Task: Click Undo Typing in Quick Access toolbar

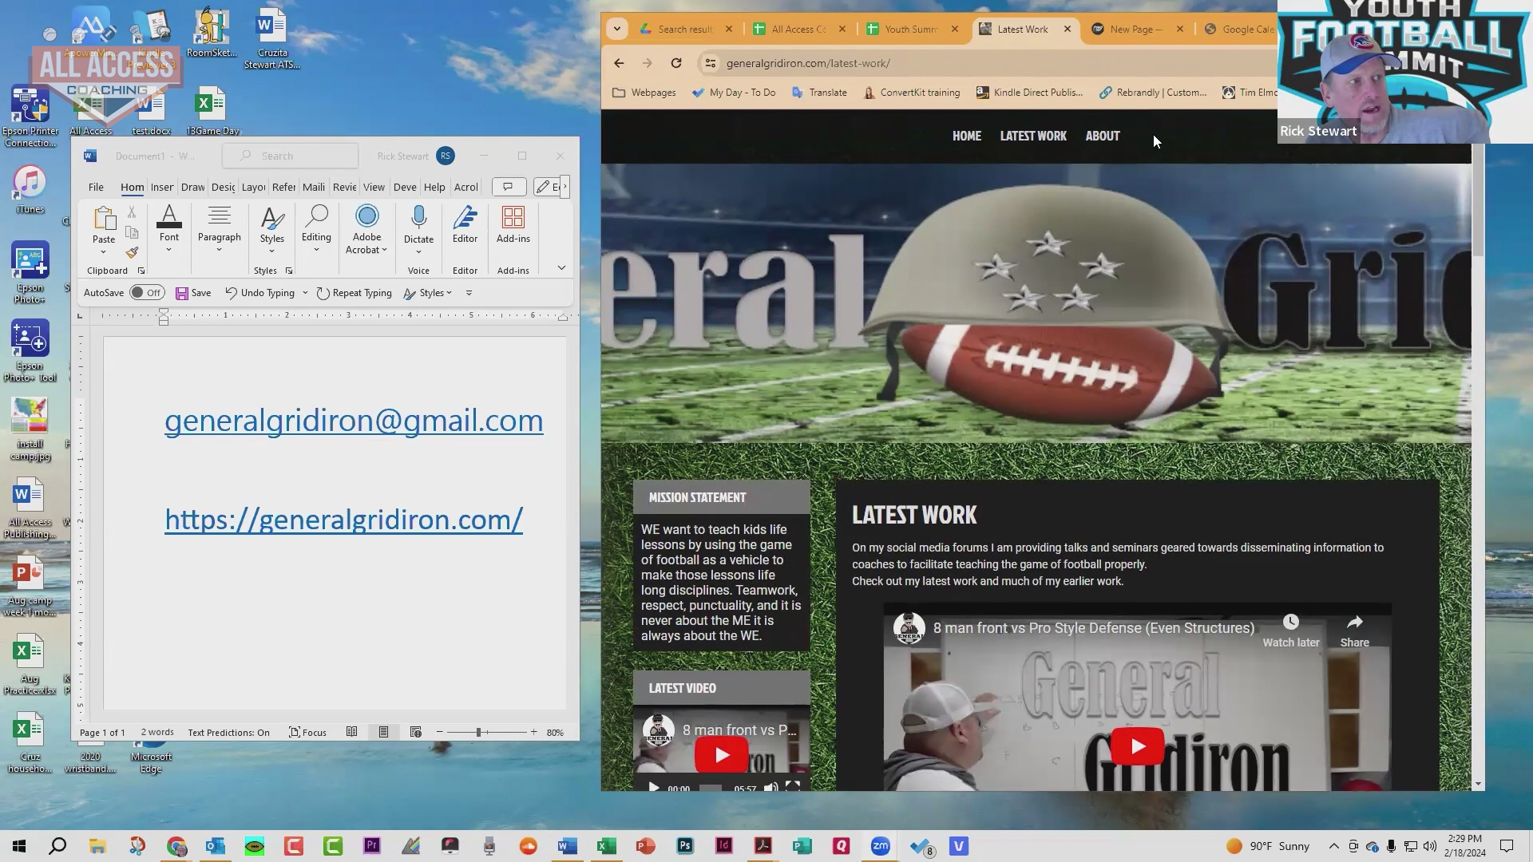Action: tap(259, 293)
